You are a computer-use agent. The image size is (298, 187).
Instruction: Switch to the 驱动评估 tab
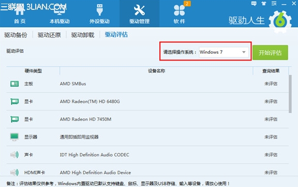point(116,35)
